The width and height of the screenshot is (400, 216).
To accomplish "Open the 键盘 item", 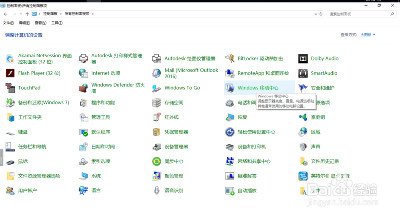I will (23, 132).
